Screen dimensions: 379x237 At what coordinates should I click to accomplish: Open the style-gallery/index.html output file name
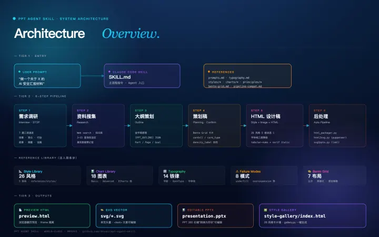pos(295,216)
